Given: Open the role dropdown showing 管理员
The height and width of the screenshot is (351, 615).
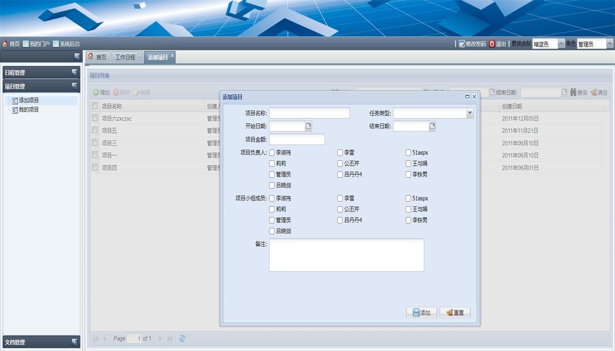Looking at the screenshot, I should pos(610,44).
